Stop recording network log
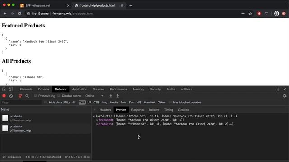This screenshot has width=289, height=162. pos(4,96)
